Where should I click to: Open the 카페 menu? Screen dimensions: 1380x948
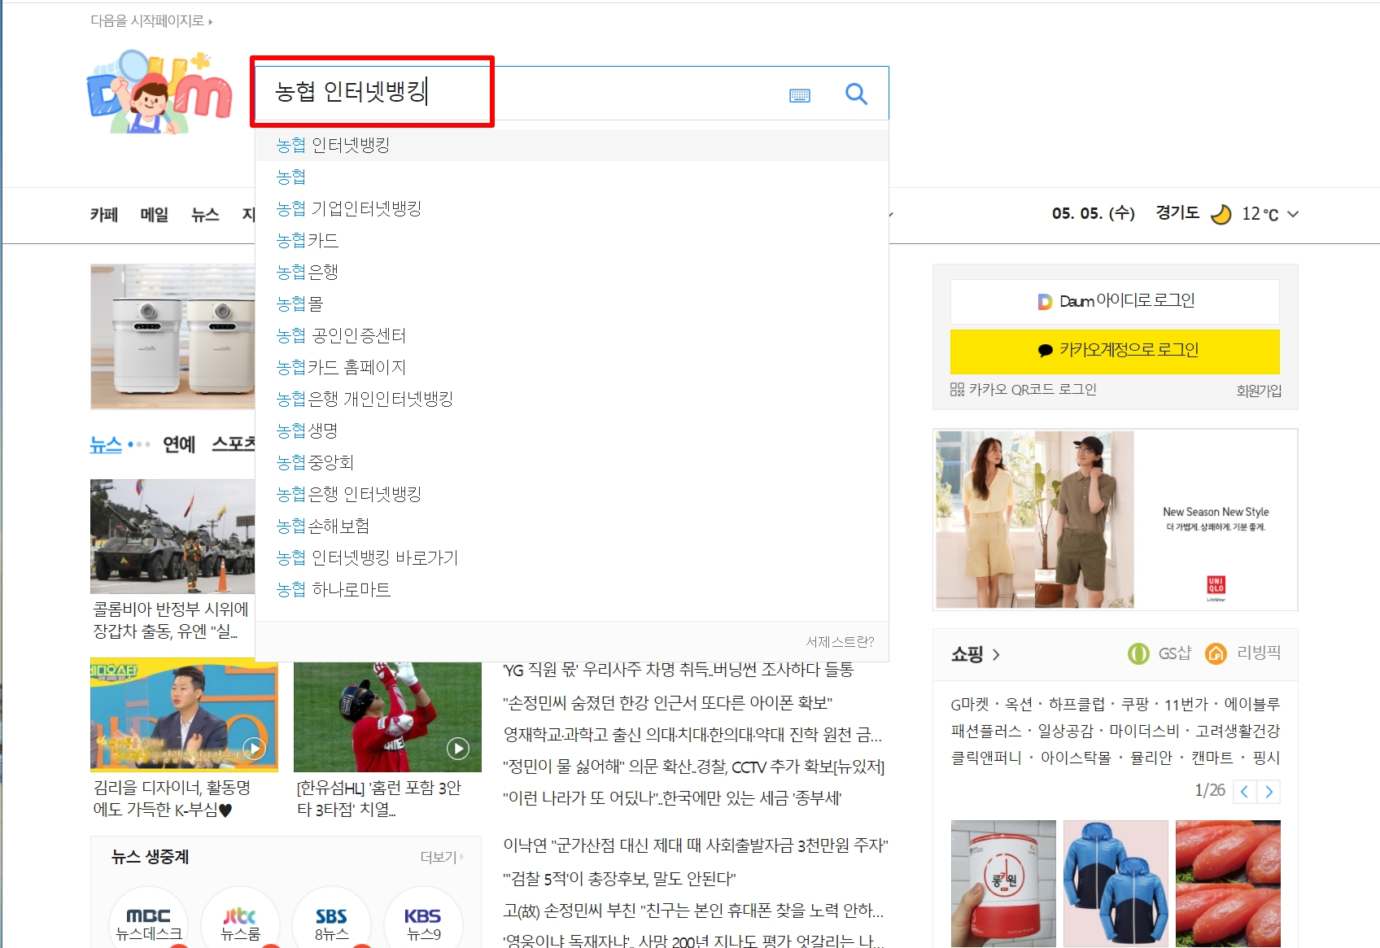[104, 214]
